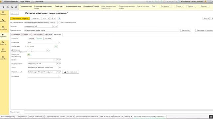213x119 pixels.
Task: Click the print icon dropdown button
Action: (53, 19)
